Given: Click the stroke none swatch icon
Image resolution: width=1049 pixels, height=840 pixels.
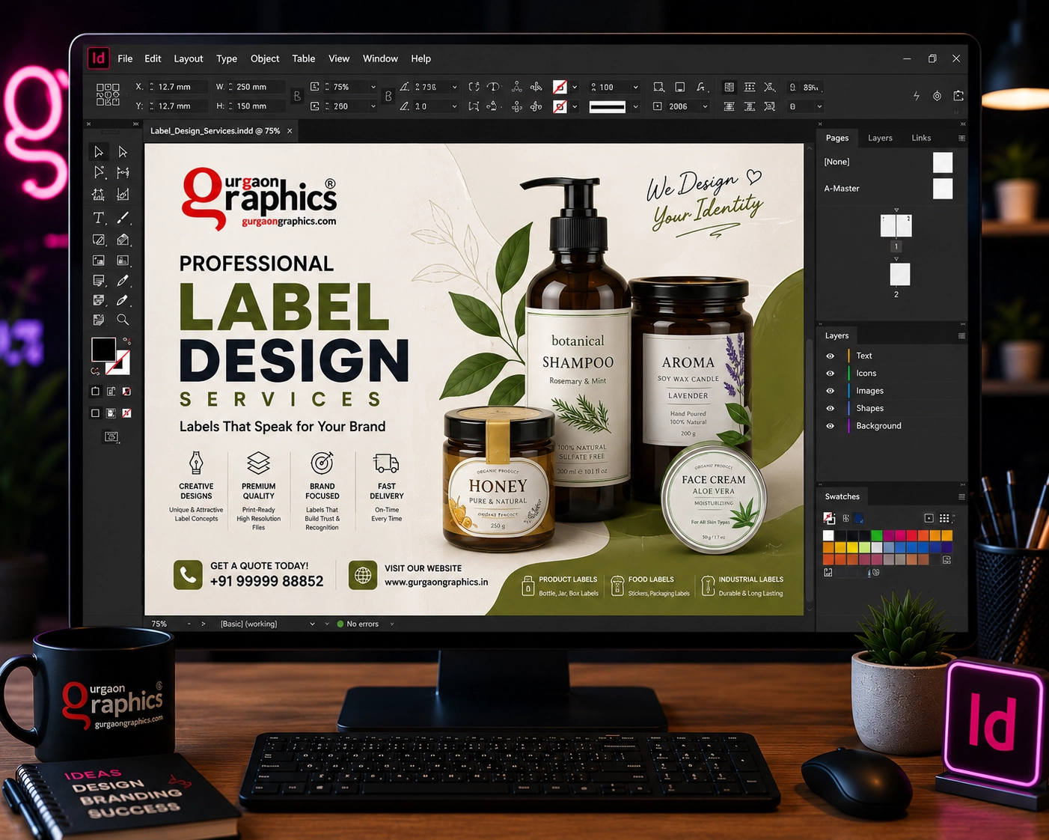Looking at the screenshot, I should [559, 107].
